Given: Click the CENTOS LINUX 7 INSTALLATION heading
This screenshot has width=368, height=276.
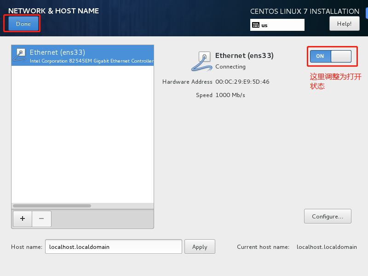Looking at the screenshot, I should click(x=305, y=11).
